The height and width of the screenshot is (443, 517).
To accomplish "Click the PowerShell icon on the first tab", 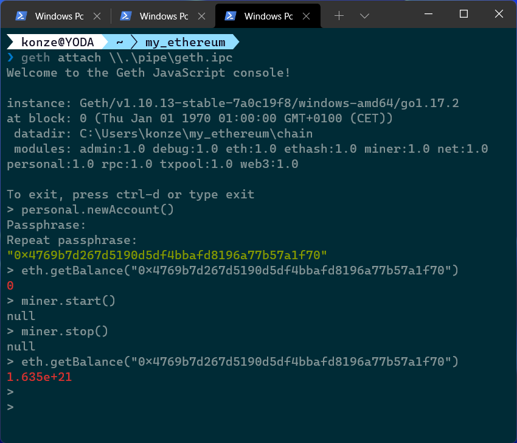I will [20, 16].
